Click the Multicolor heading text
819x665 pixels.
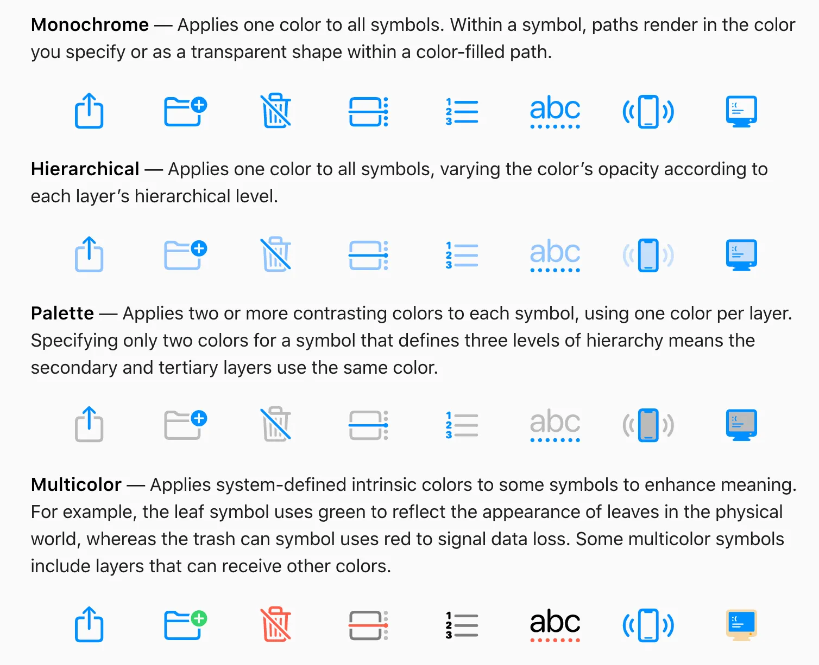click(x=76, y=485)
